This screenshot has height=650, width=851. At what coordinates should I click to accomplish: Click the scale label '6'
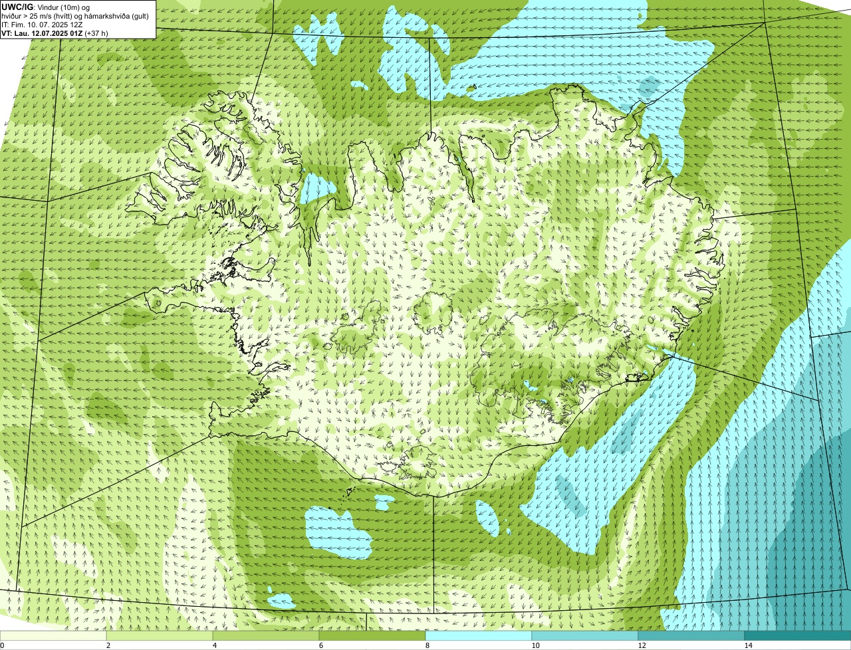coord(321,645)
